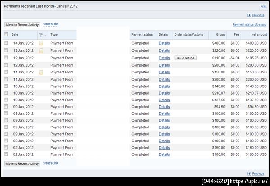Click the 14 Jan, 2012 date cell
The width and height of the screenshot is (270, 186).
23,43
